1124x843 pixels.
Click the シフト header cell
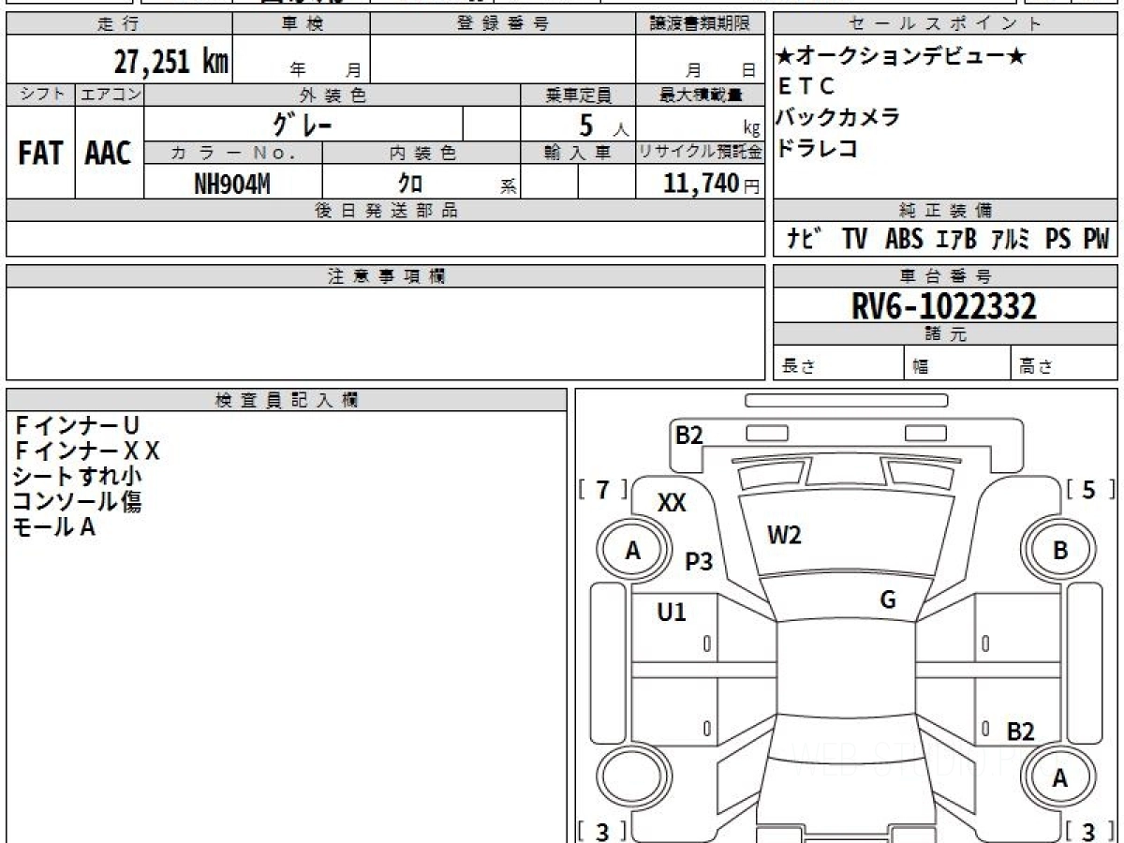click(41, 95)
